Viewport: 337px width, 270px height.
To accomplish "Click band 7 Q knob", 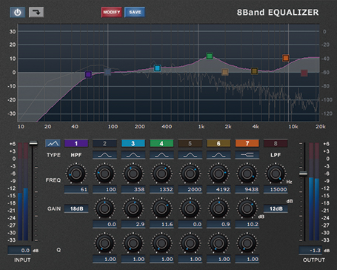I will (x=247, y=243).
